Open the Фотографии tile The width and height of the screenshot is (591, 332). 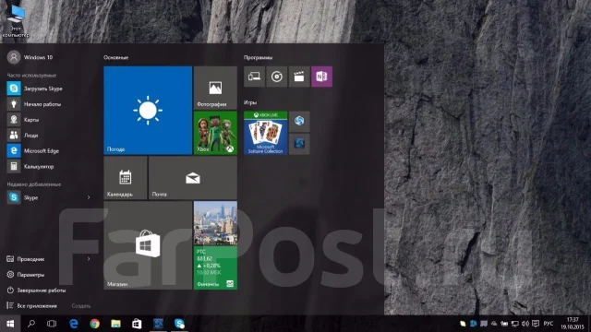click(x=215, y=88)
